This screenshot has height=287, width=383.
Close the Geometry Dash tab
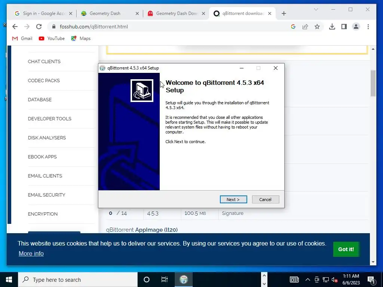coord(137,13)
